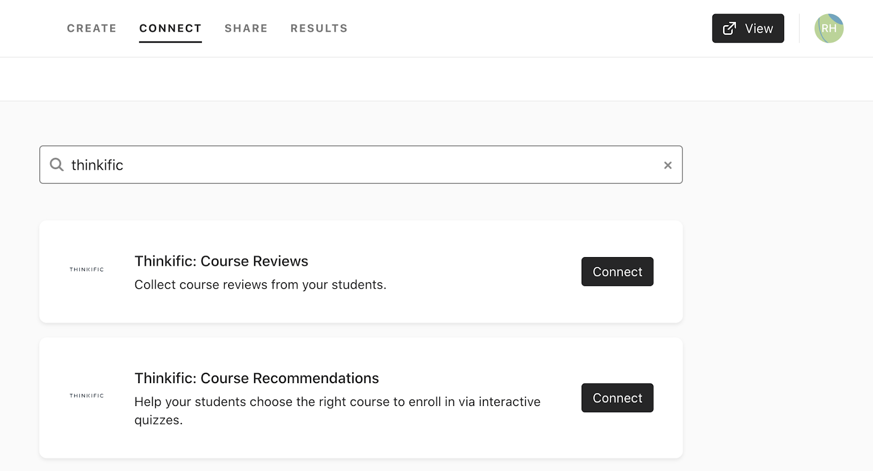The height and width of the screenshot is (471, 873).
Task: Open the SHARE tab
Action: (246, 28)
